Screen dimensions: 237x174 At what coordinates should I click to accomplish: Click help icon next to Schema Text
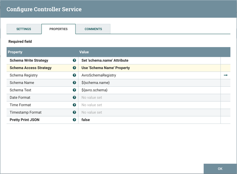click(74, 90)
